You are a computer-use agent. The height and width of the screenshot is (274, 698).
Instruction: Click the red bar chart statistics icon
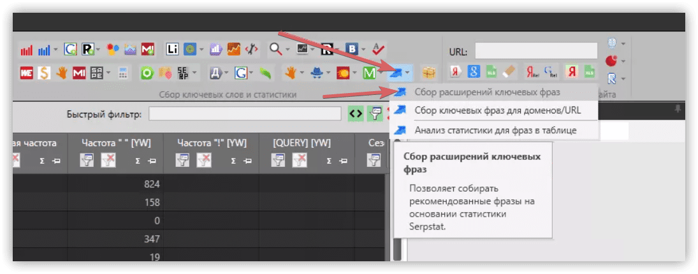(x=26, y=50)
